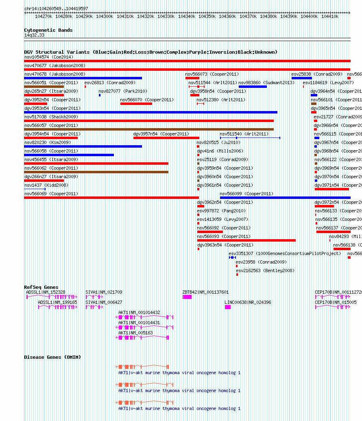Select the nsv566057 (Cooper2011) brown complex bar
This screenshot has height=421, width=362.
[x=149, y=129]
